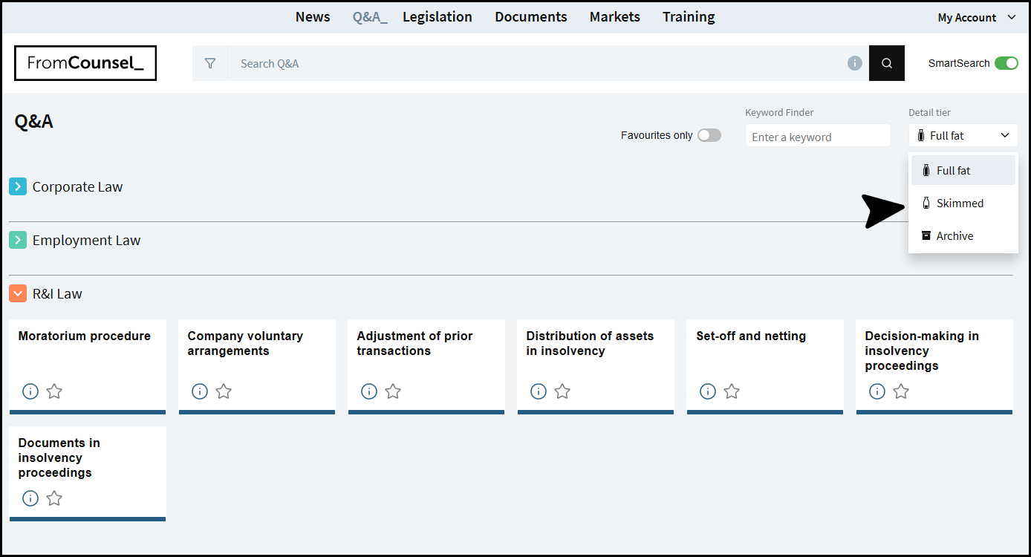This screenshot has height=557, width=1031.
Task: Star the Documents in insolvency proceedings card
Action: point(54,498)
